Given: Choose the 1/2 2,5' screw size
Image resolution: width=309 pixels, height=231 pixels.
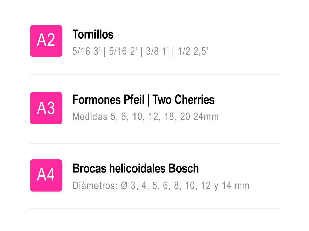Looking at the screenshot, I should [193, 51].
